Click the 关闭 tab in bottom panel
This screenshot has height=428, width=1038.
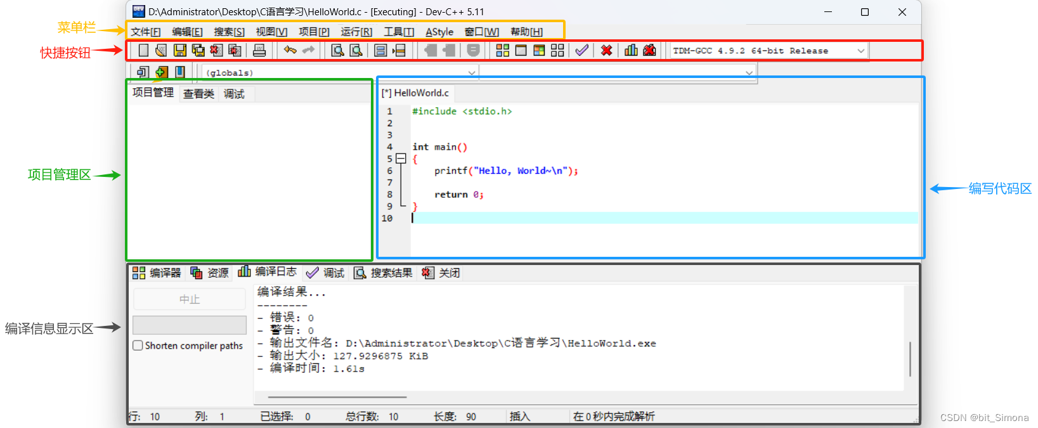(x=441, y=273)
